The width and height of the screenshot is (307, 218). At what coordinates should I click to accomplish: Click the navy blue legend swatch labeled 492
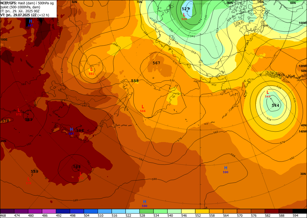(x=63, y=211)
